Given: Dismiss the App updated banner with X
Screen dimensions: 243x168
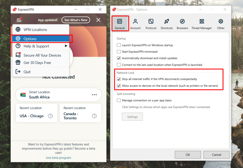Looking at the screenshot, I should (98, 20).
